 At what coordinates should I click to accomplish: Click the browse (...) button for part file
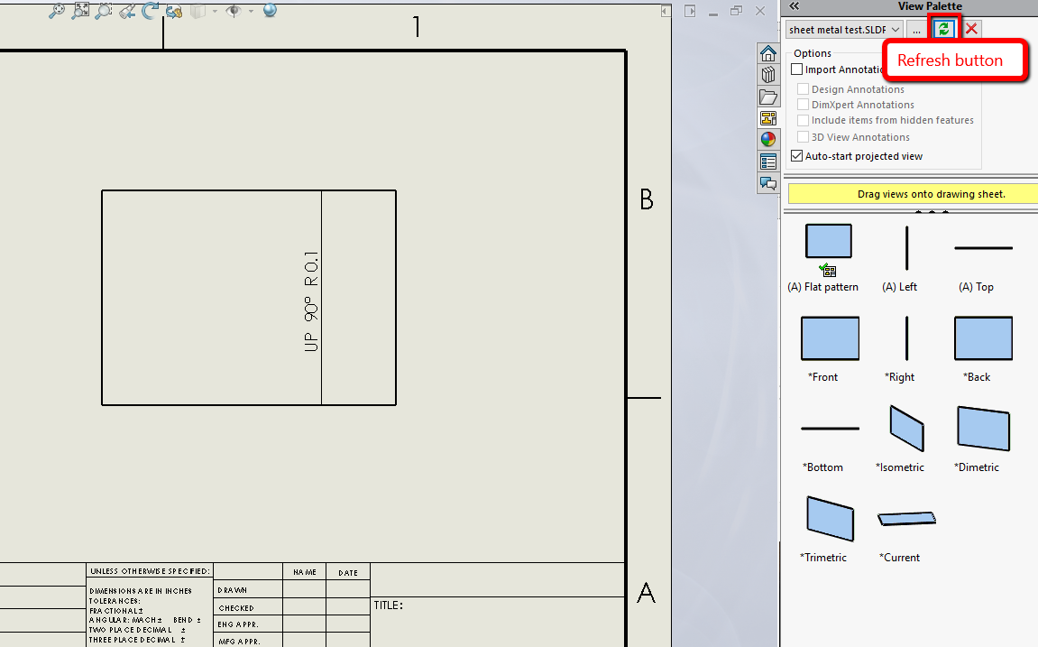(917, 30)
